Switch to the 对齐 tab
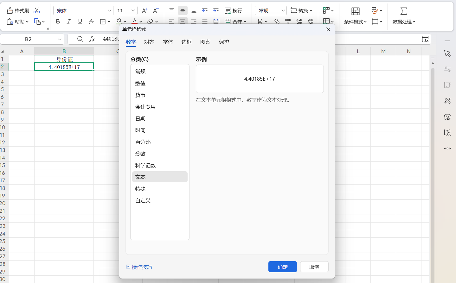Viewport: 456px width, 283px height. point(149,41)
